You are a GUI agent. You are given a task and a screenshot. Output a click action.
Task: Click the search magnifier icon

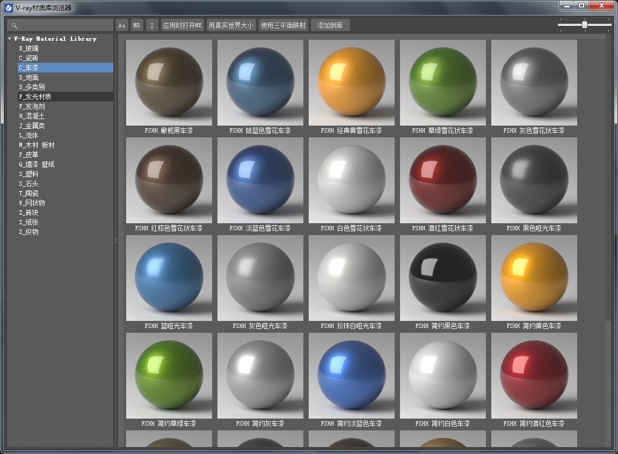[14, 26]
